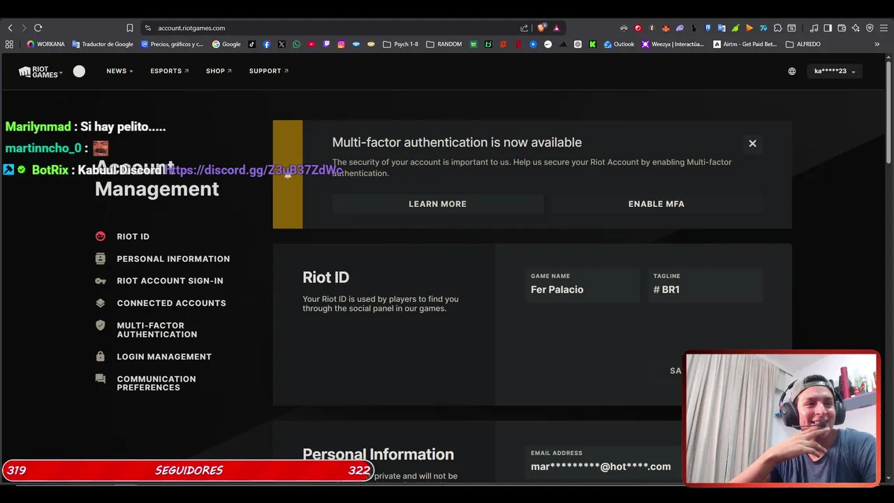The image size is (894, 503).
Task: Open Brave Rewards triangle icon
Action: tap(557, 28)
